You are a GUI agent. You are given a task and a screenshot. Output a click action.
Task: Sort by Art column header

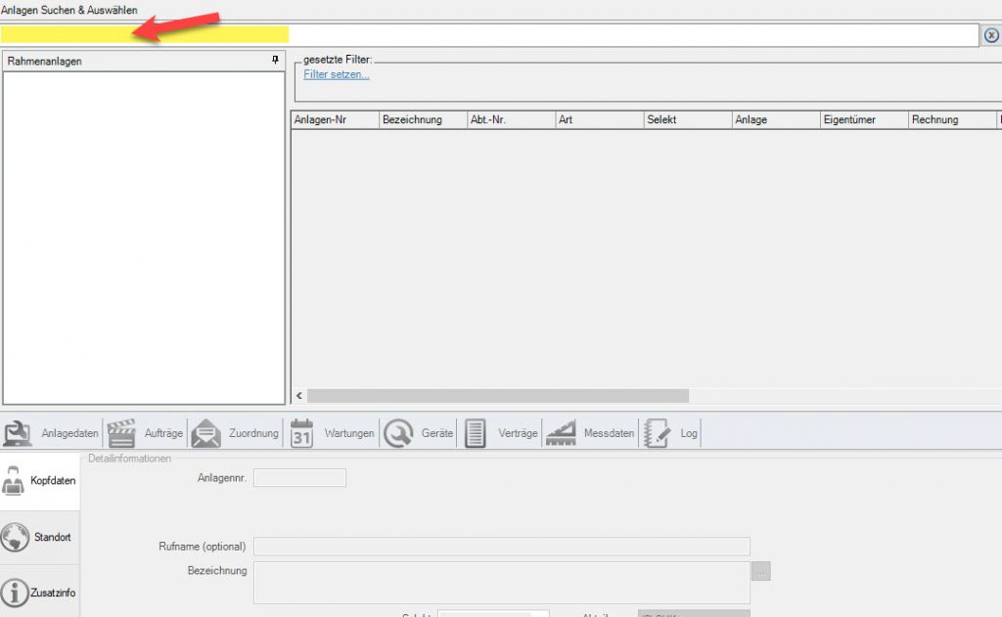(x=600, y=119)
